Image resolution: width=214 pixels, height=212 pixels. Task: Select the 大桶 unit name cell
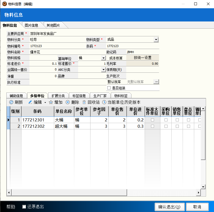(x=64, y=120)
